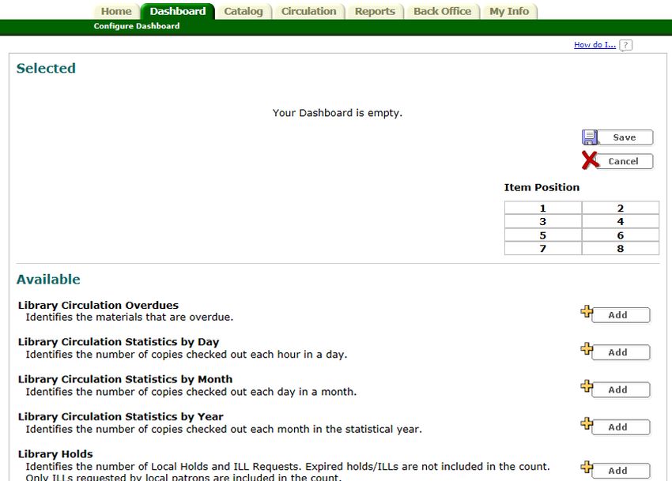
Task: Click Configure Dashboard sub-menu item
Action: click(137, 26)
